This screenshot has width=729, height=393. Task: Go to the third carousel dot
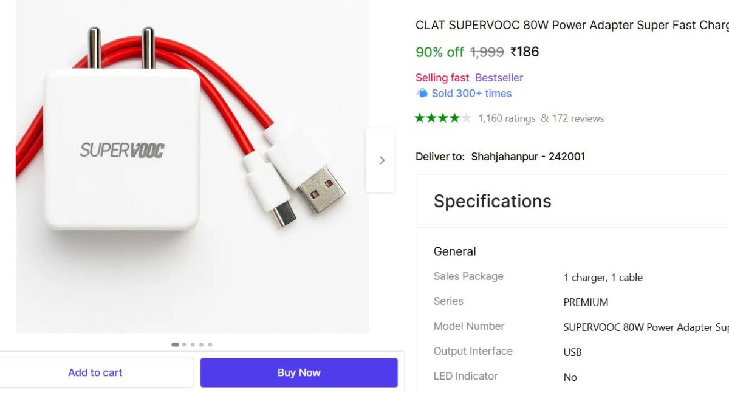pos(193,344)
